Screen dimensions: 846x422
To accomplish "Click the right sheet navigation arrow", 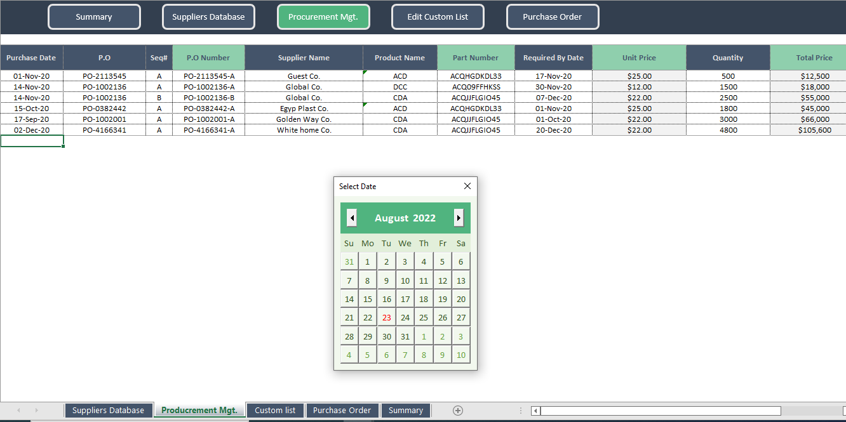I will click(x=35, y=410).
